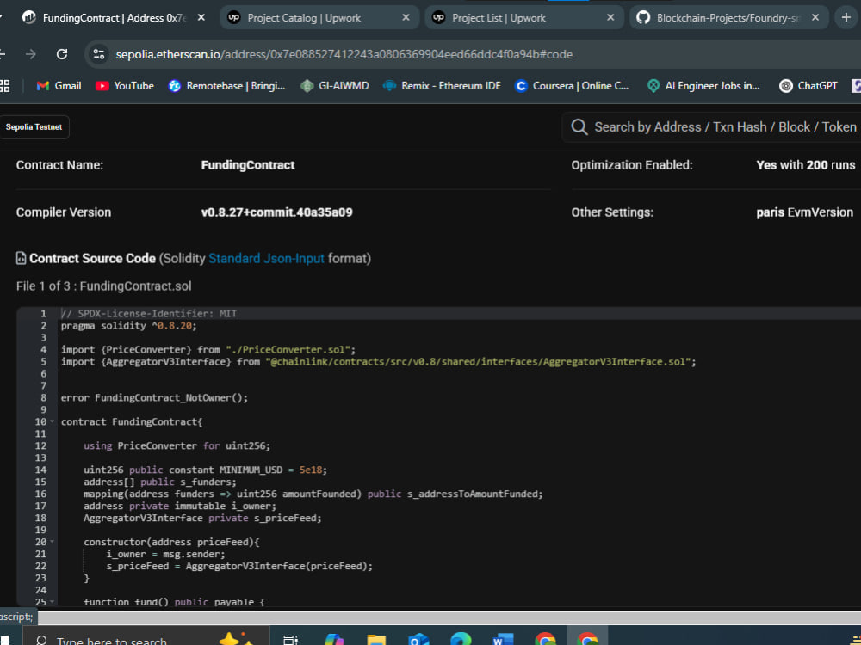The height and width of the screenshot is (645, 861).
Task: Click the Contract Source Code file icon
Action: [x=21, y=258]
